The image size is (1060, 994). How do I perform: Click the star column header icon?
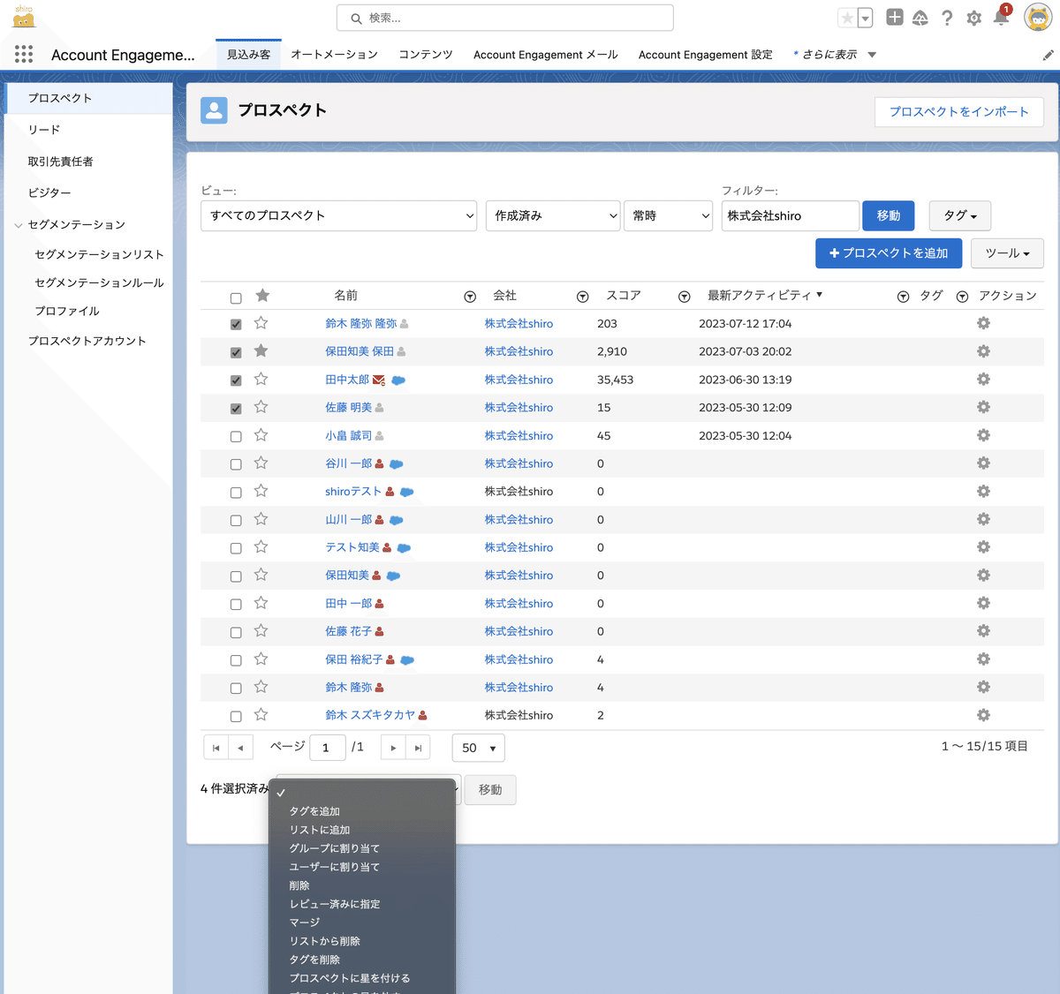[262, 296]
